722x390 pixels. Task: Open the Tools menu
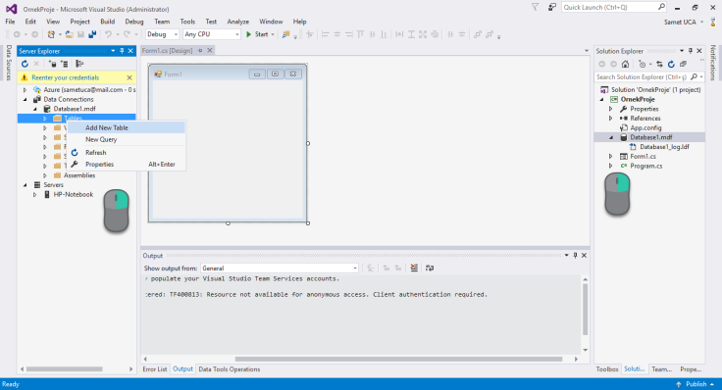coord(187,22)
